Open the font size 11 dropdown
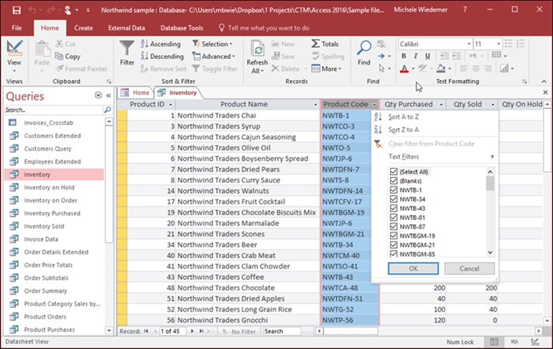The height and width of the screenshot is (349, 553). pyautogui.click(x=499, y=44)
